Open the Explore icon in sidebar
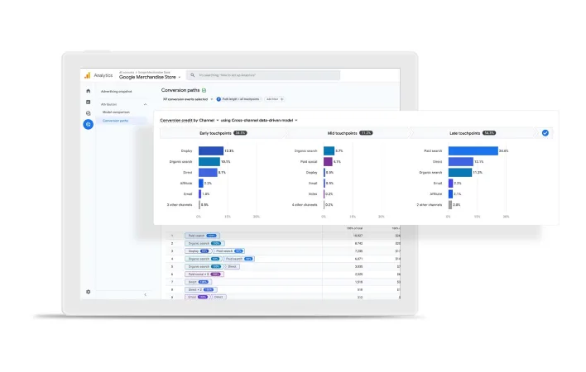 (89, 113)
